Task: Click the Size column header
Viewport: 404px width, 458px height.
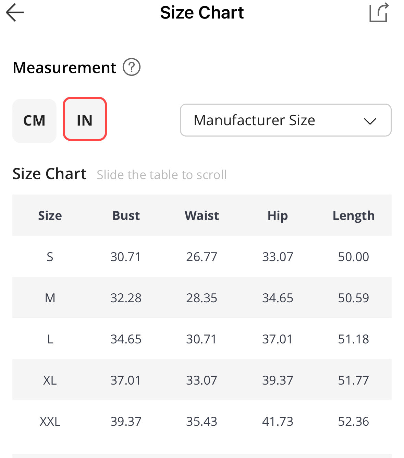Action: pos(50,215)
